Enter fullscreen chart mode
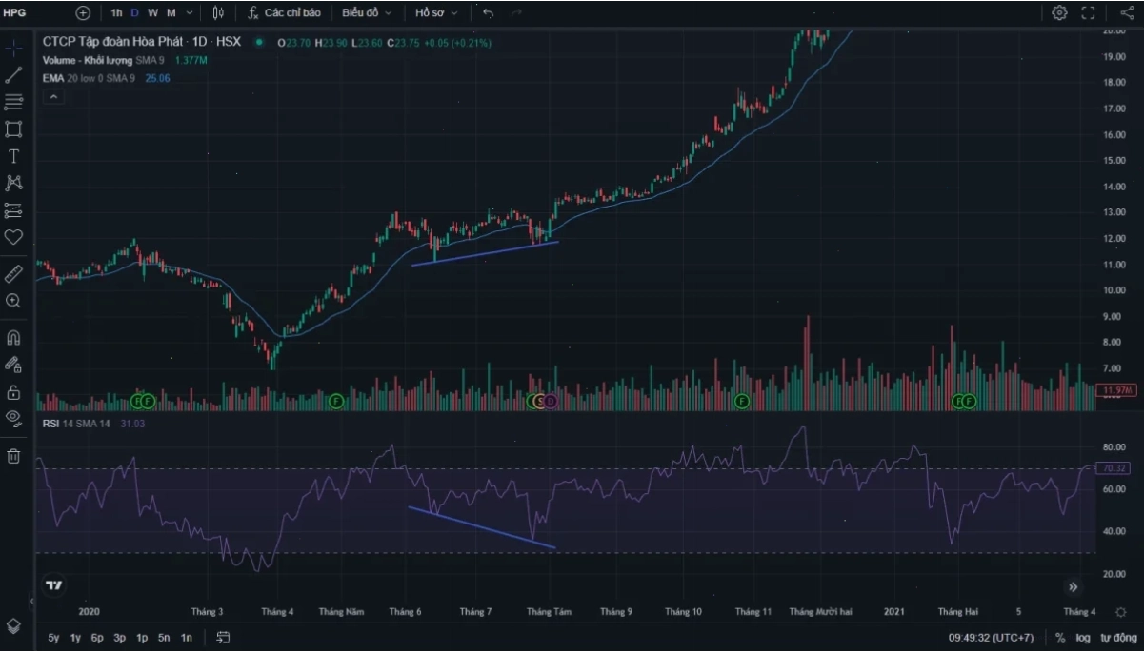This screenshot has width=1144, height=653. (1088, 13)
